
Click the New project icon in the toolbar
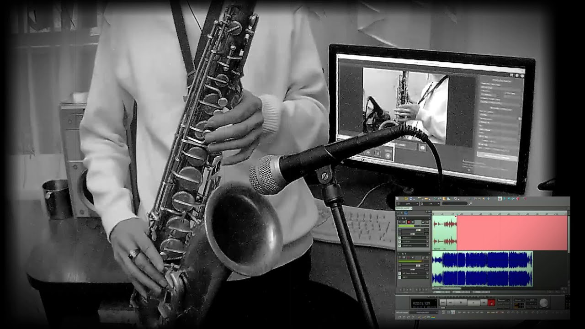397,198
